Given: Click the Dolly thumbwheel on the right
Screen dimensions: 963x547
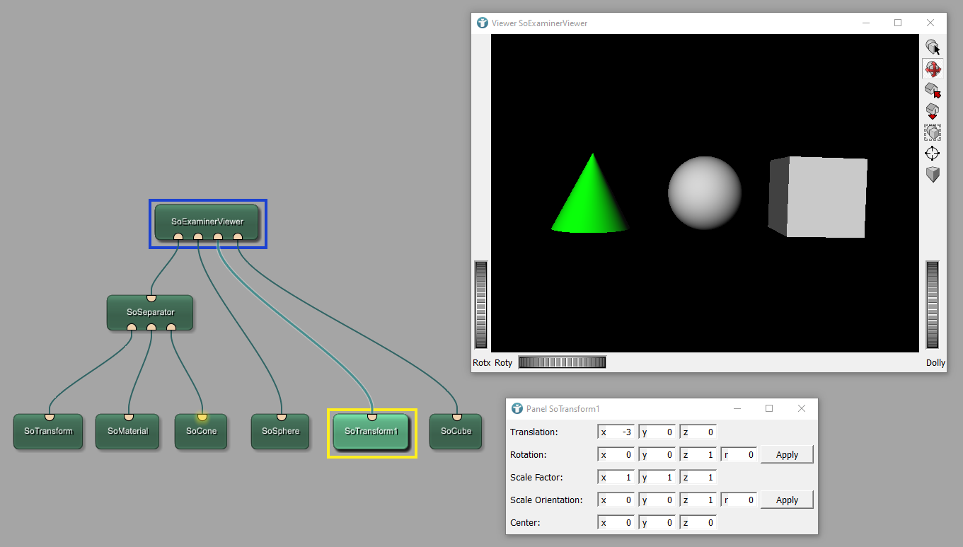Looking at the screenshot, I should tap(932, 305).
